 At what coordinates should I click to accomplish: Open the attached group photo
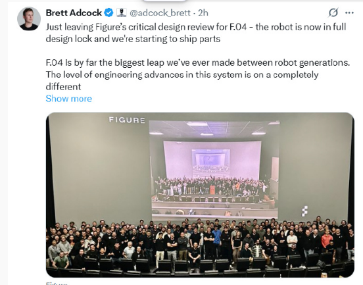click(200, 195)
